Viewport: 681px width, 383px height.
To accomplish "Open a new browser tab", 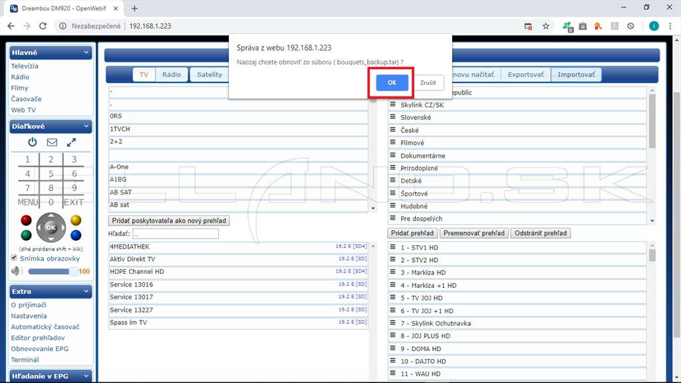I will pos(134,8).
